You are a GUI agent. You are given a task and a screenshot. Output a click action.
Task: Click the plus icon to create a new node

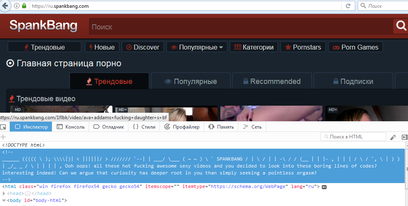pyautogui.click(x=3, y=137)
